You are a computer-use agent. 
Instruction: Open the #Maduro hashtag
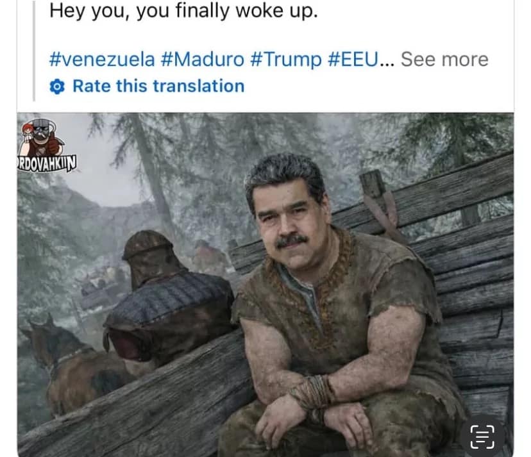203,60
